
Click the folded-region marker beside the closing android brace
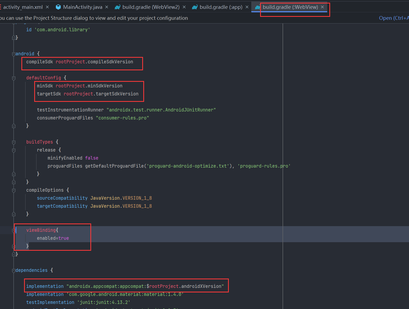point(14,254)
